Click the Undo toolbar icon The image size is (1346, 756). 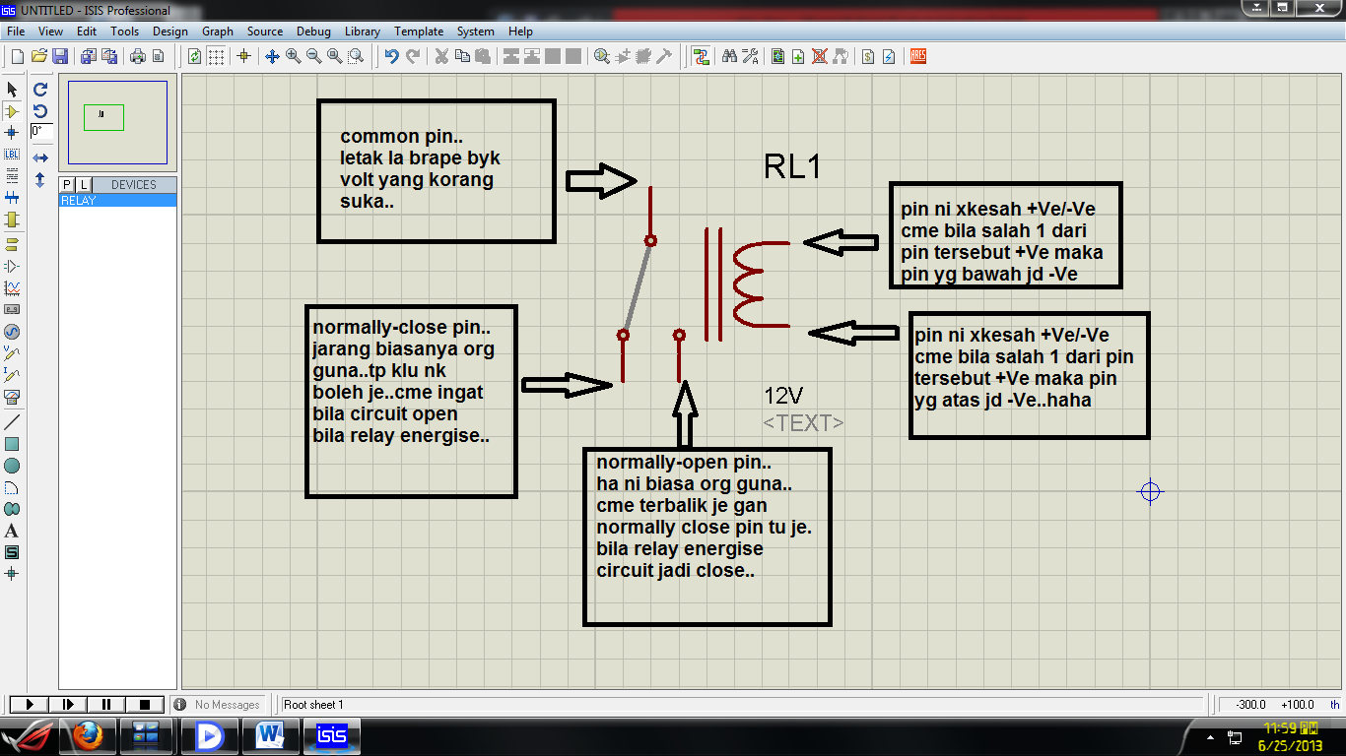390,56
